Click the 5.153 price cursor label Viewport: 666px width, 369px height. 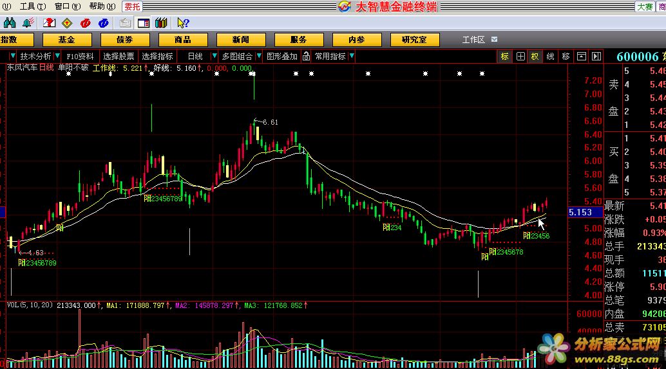point(585,212)
